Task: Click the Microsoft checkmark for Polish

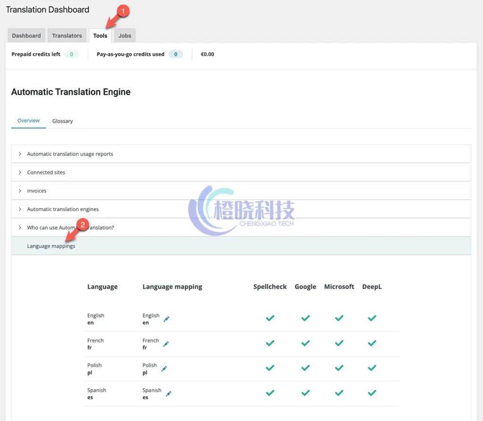Action: (339, 368)
